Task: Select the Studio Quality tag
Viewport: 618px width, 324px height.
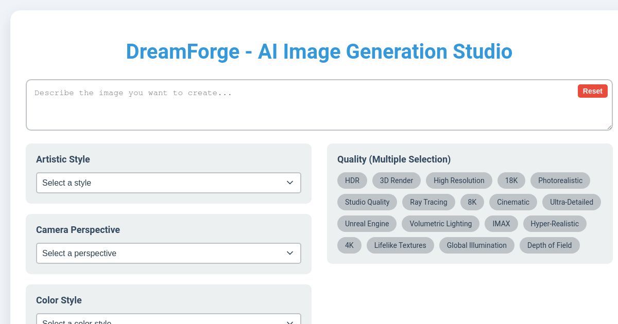Action: click(x=367, y=202)
